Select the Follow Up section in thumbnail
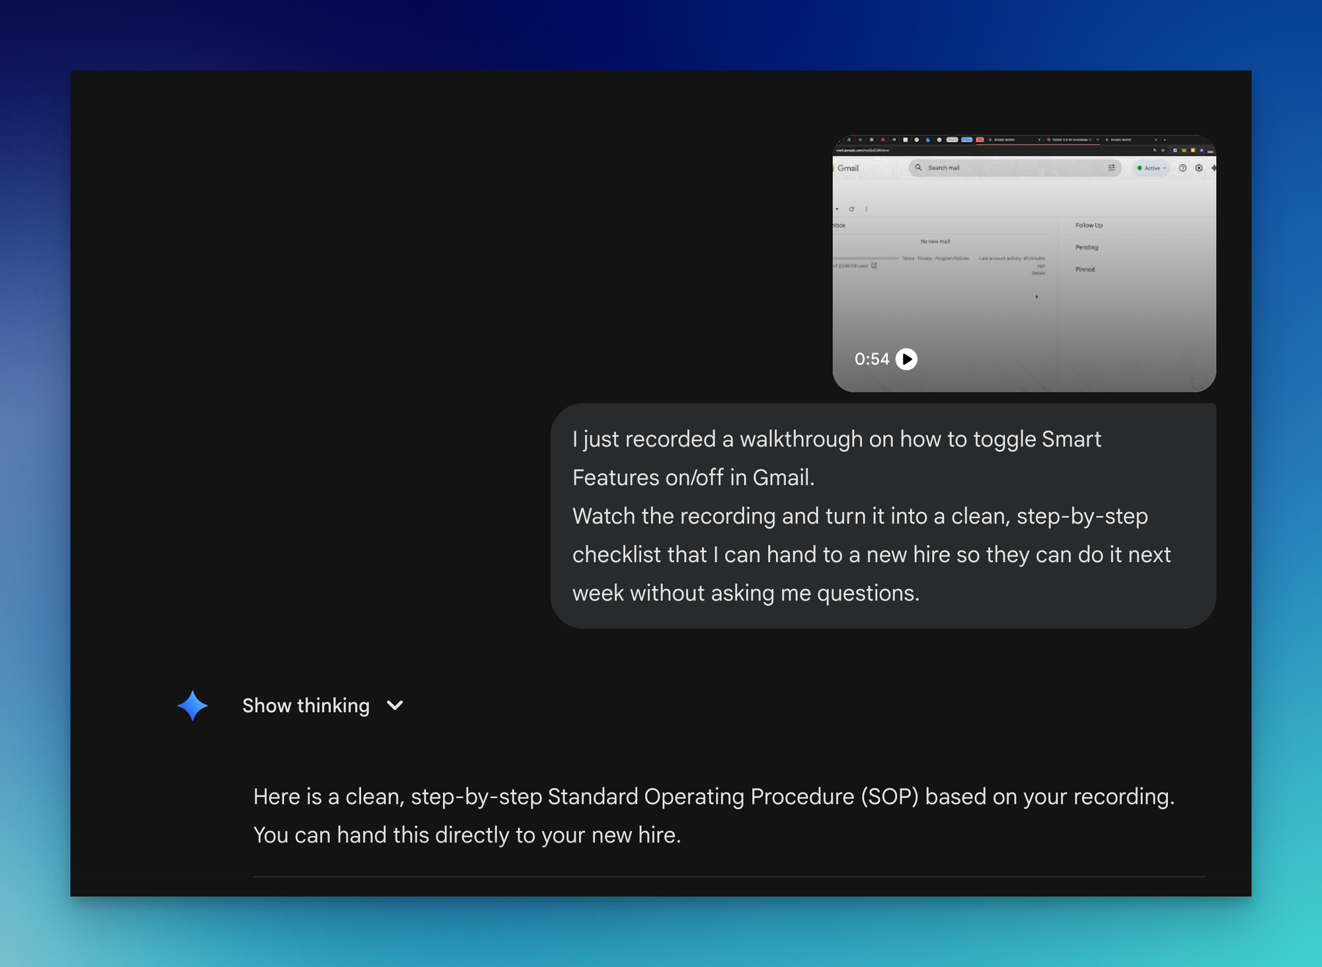 (1089, 225)
